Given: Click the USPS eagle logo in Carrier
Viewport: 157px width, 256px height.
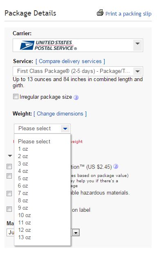Looking at the screenshot, I should [27, 45].
